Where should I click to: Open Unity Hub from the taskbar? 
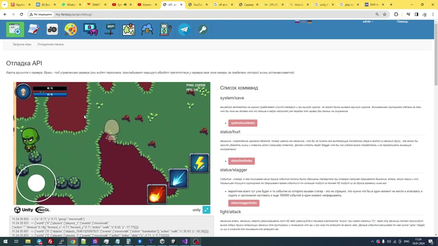tap(162, 242)
